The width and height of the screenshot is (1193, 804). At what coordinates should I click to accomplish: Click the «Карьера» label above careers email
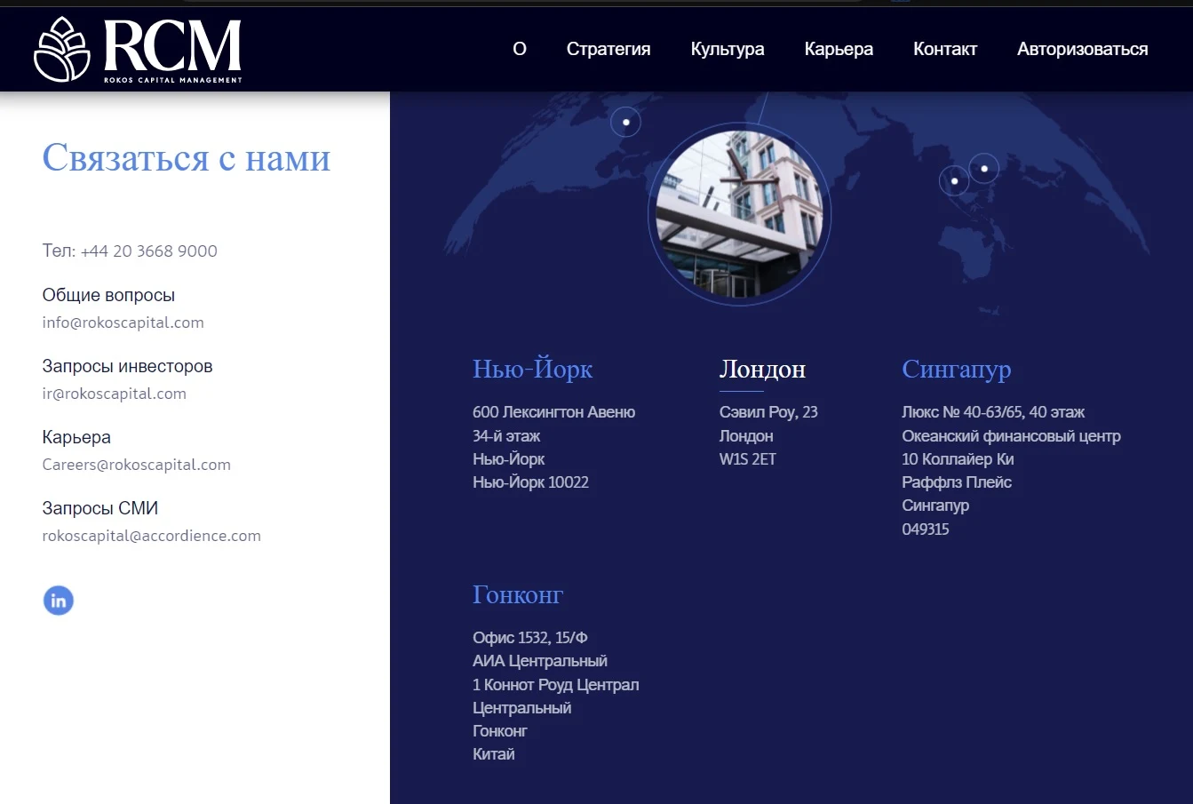76,437
